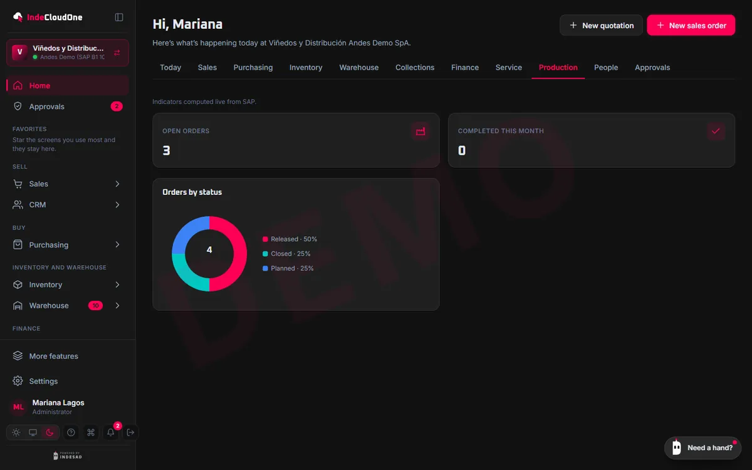The width and height of the screenshot is (752, 470).
Task: Click the Released red legend swatch
Action: click(x=265, y=239)
